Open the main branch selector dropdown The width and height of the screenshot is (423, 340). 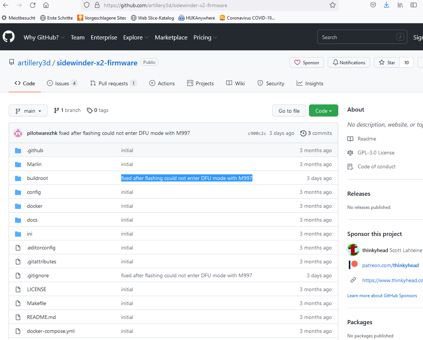point(28,111)
